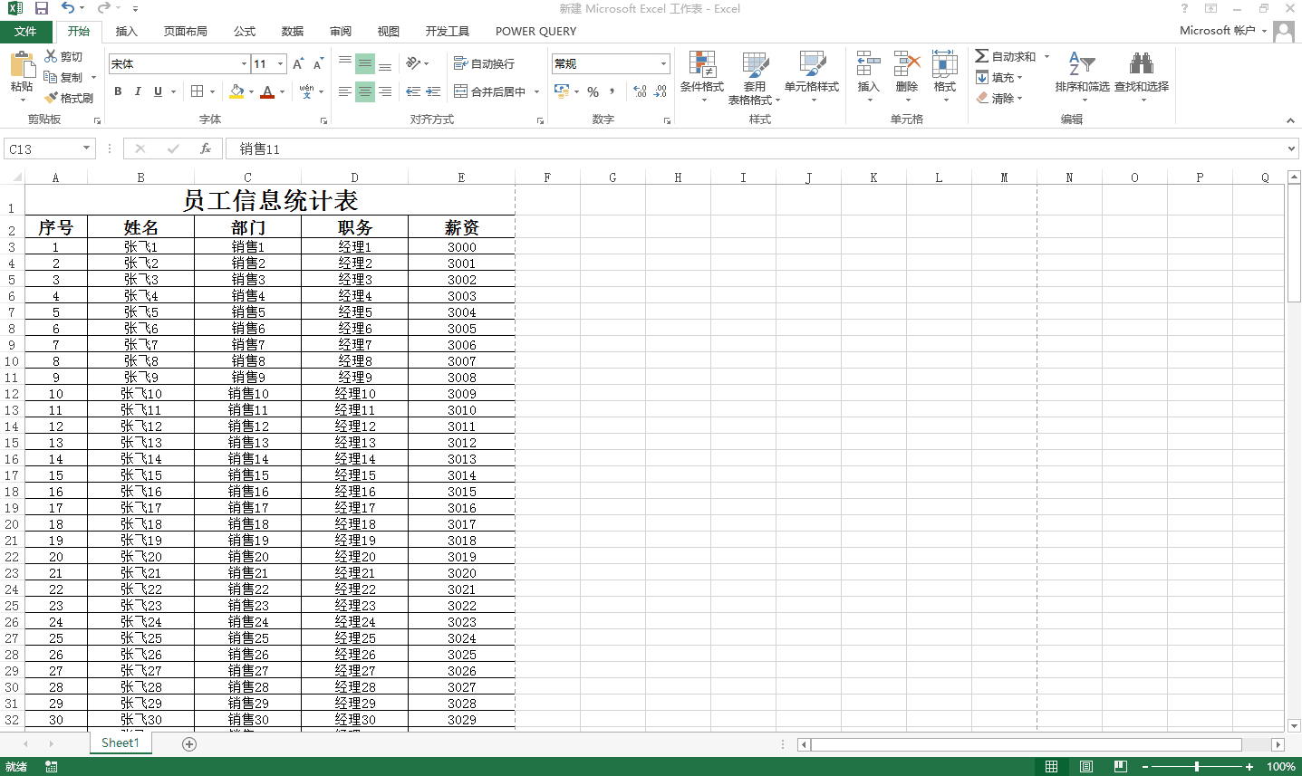Expand Merge and Center 合并后居中 options

pyautogui.click(x=536, y=91)
